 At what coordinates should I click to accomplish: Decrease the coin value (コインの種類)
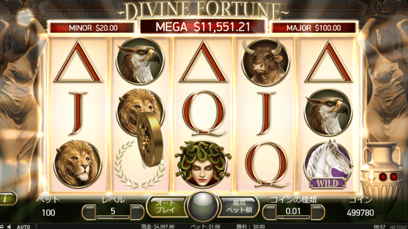tap(270, 212)
